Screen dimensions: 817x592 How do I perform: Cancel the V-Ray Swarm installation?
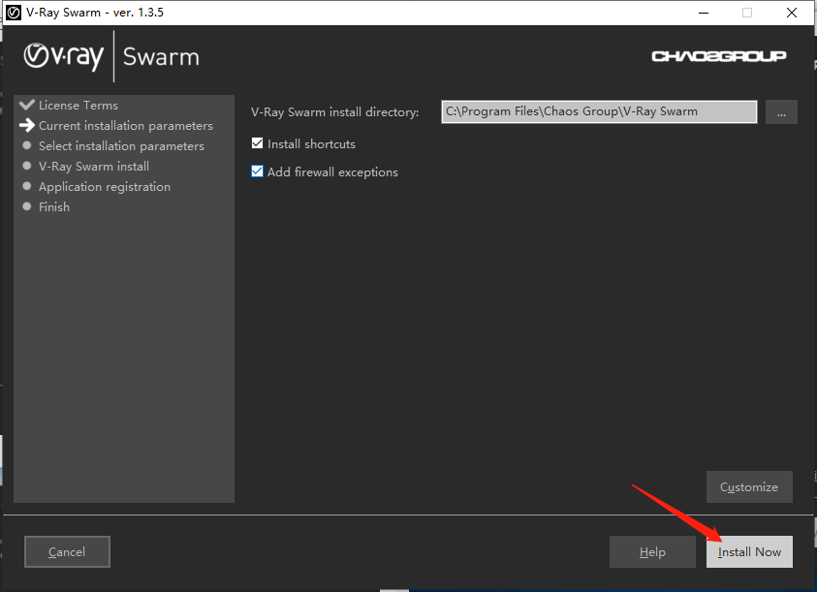coord(67,552)
